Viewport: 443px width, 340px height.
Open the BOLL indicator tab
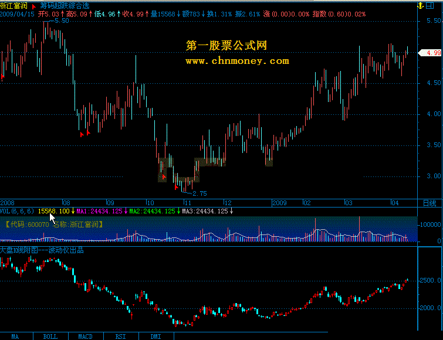tap(50, 336)
